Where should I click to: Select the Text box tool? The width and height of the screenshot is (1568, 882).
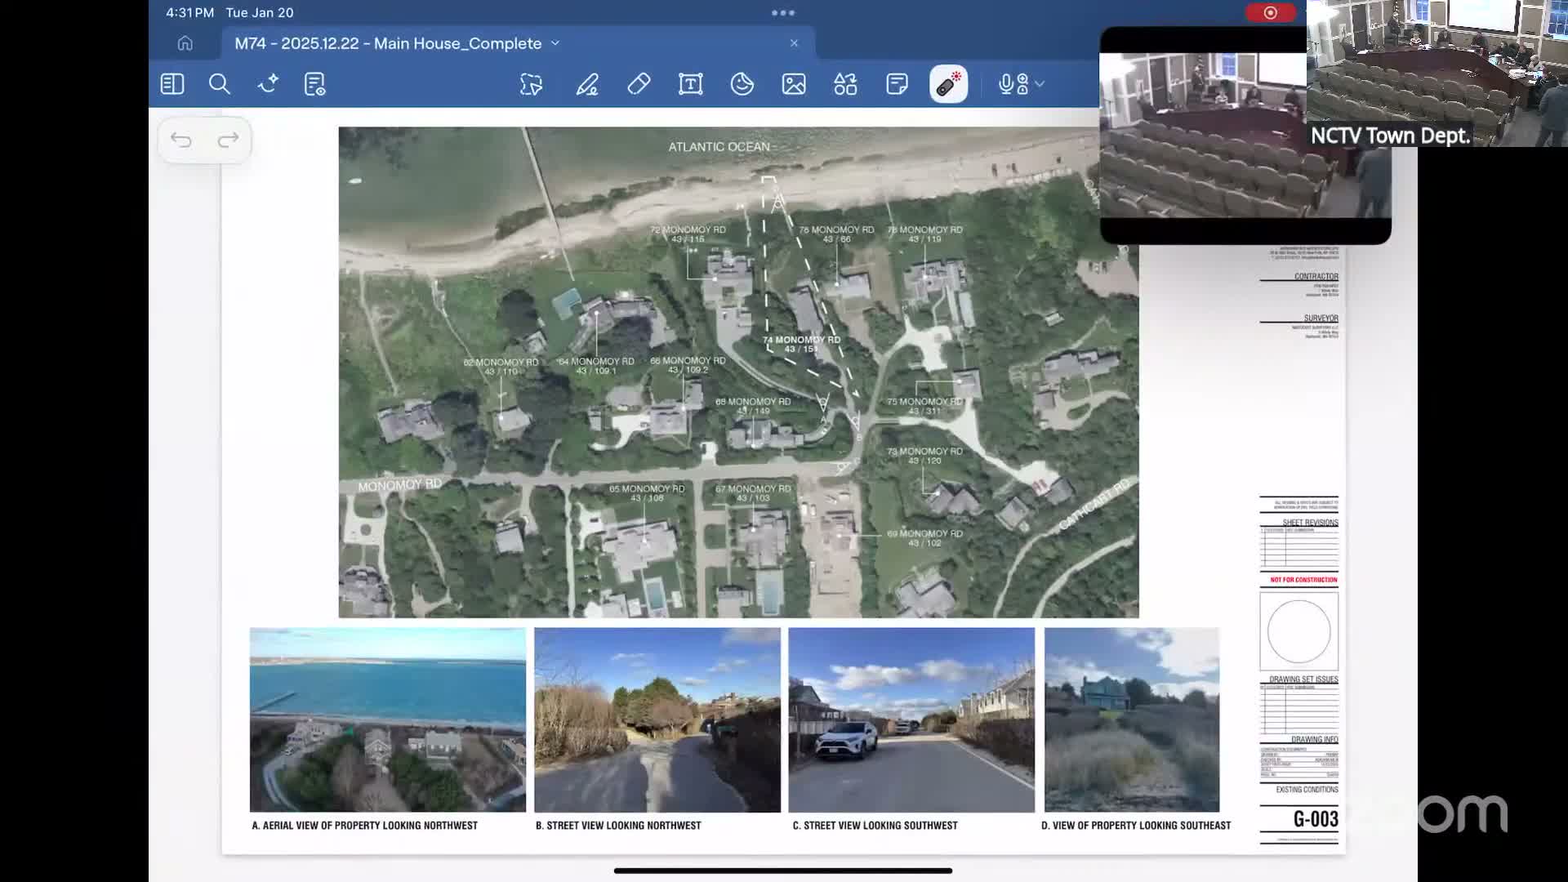pos(691,84)
